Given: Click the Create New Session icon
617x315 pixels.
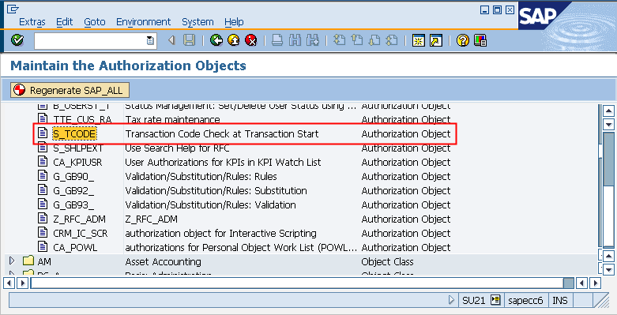Looking at the screenshot, I should 418,40.
